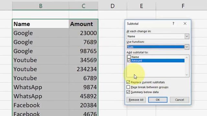This screenshot has width=207, height=116.
Task: Select the cell containing 6789
Action: (x=83, y=78)
